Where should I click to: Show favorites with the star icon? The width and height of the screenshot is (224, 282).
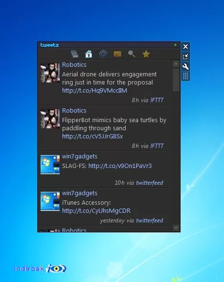pos(146,54)
